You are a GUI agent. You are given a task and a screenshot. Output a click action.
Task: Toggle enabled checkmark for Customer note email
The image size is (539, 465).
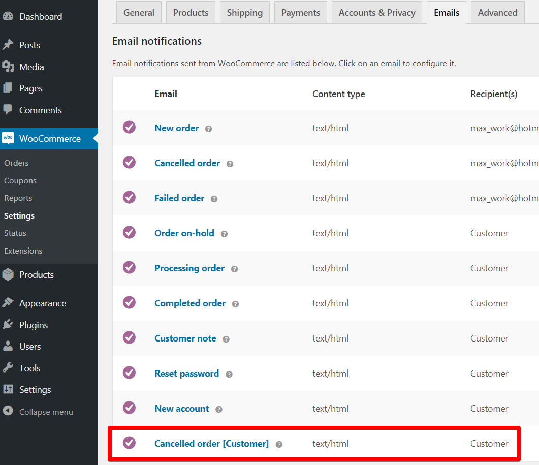pos(129,338)
